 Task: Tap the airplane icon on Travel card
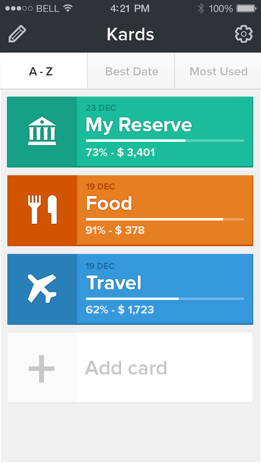[42, 288]
